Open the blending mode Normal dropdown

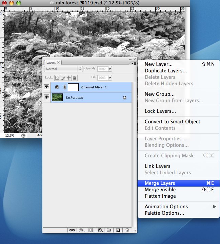coord(63,69)
